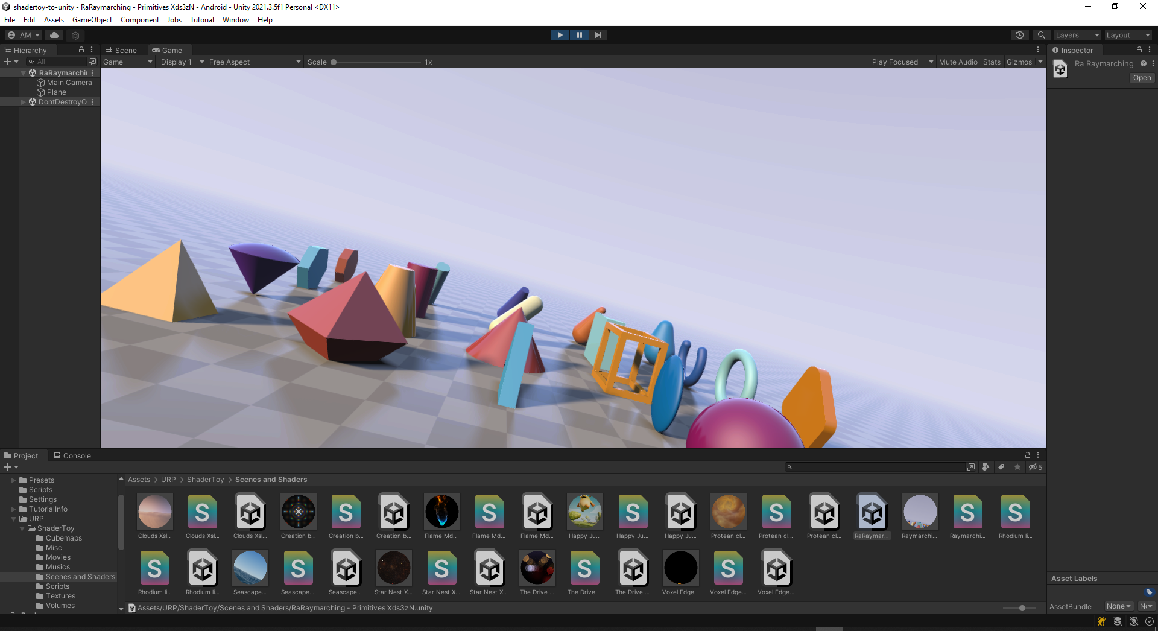This screenshot has height=631, width=1158.
Task: Toggle hidden packages visibility icon
Action: pyautogui.click(x=1035, y=467)
